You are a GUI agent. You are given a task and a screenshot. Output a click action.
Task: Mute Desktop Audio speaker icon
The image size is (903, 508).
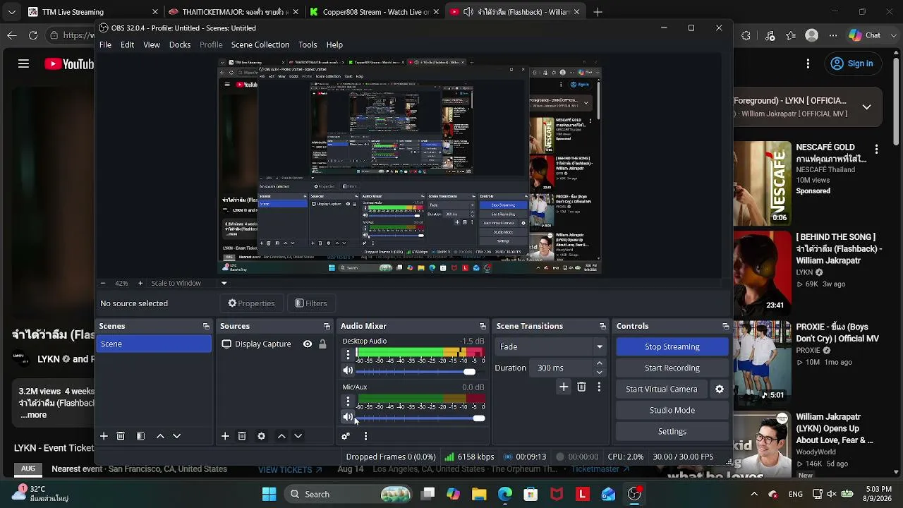click(348, 371)
